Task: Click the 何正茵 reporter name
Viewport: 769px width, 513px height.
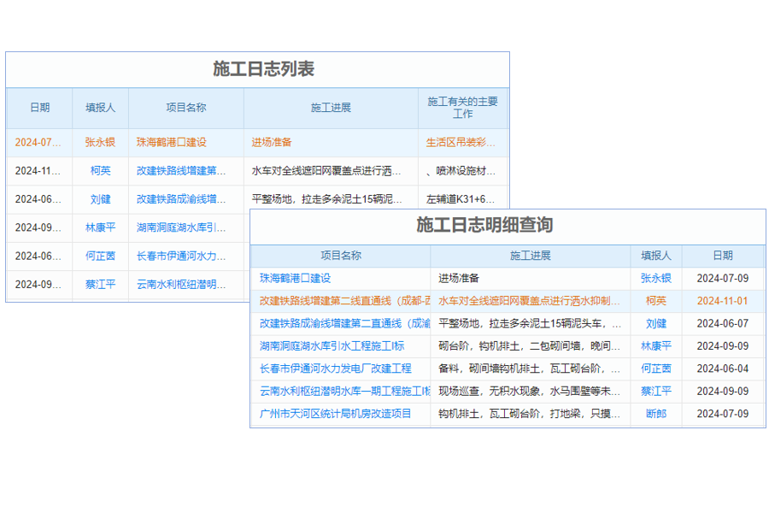Action: point(655,369)
